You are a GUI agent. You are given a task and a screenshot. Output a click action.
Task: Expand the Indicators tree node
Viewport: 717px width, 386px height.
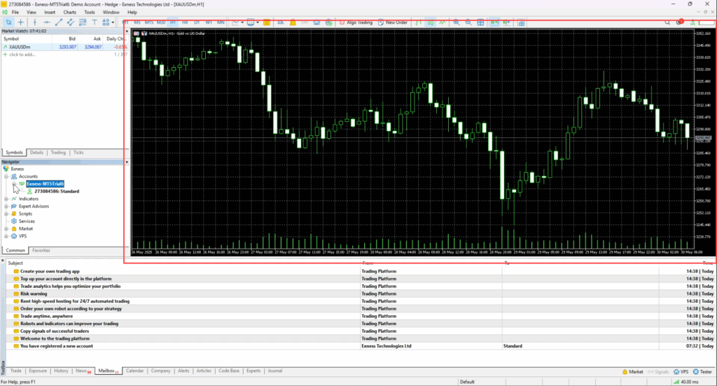pyautogui.click(x=6, y=199)
